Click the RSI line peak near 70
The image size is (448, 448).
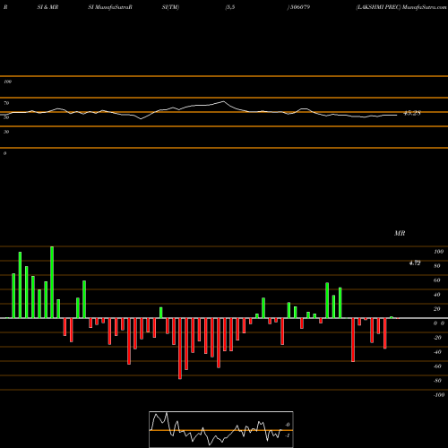(223, 102)
